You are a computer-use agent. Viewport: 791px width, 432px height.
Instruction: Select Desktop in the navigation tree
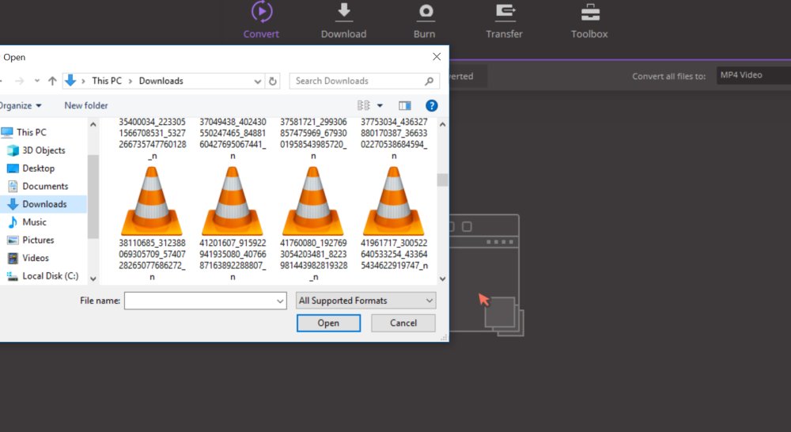[x=38, y=168]
